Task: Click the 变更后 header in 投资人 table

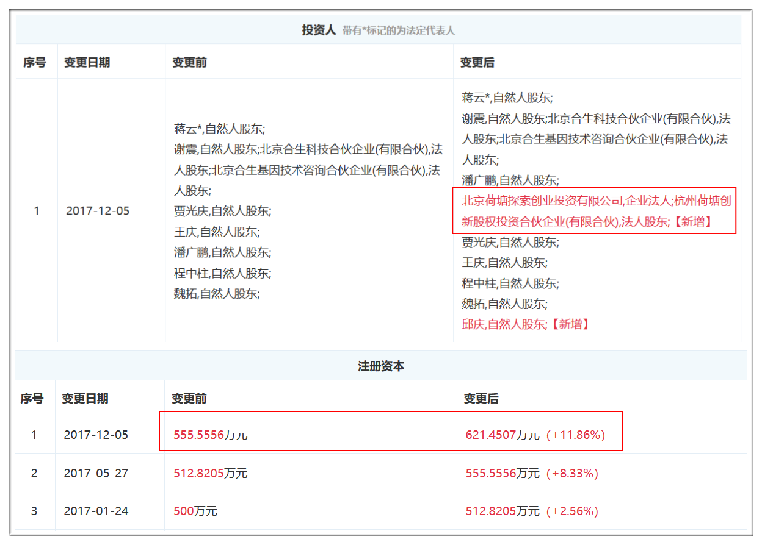Action: coord(477,62)
